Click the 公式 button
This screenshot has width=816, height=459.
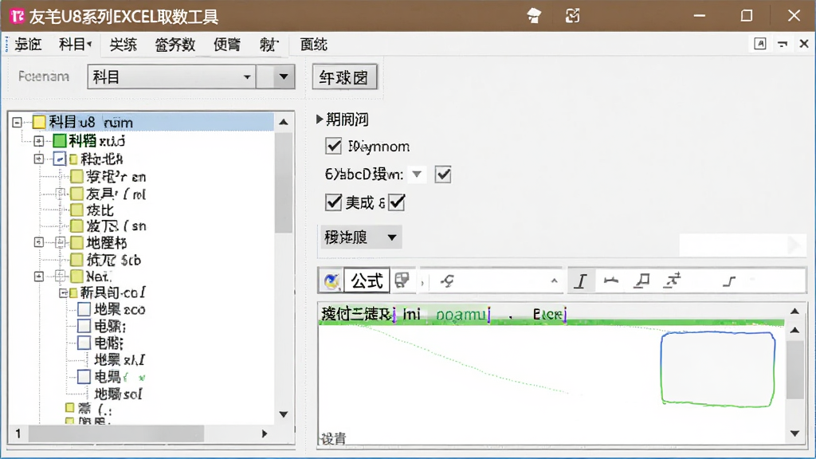coord(367,281)
